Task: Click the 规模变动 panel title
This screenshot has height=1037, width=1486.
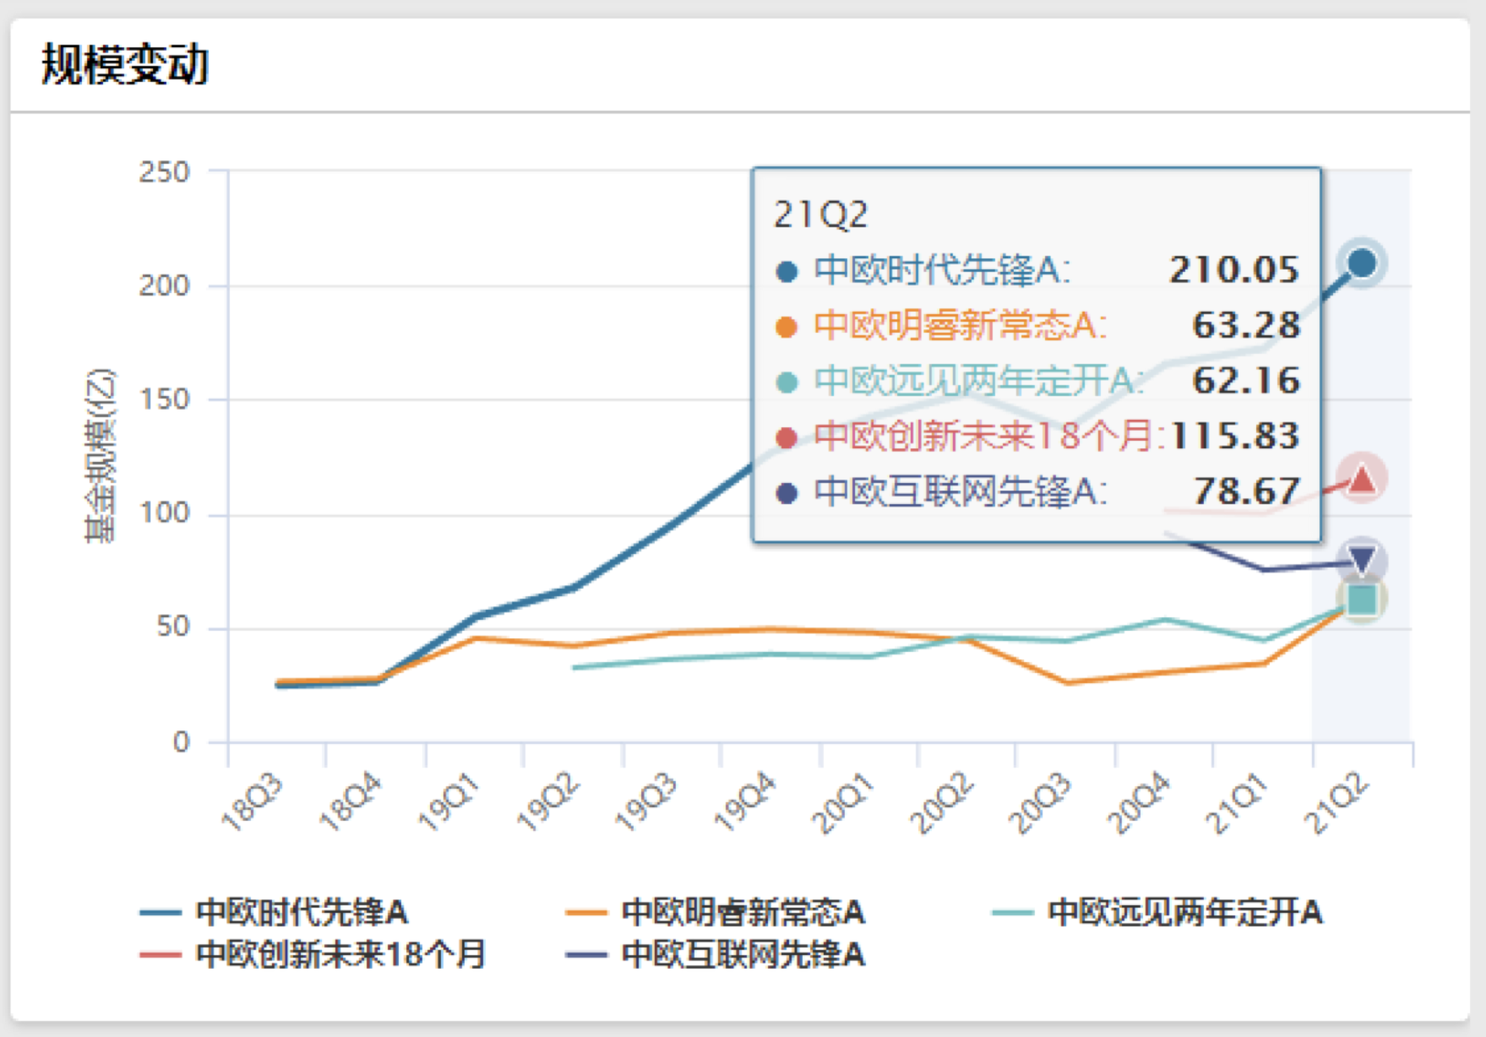Action: [125, 65]
